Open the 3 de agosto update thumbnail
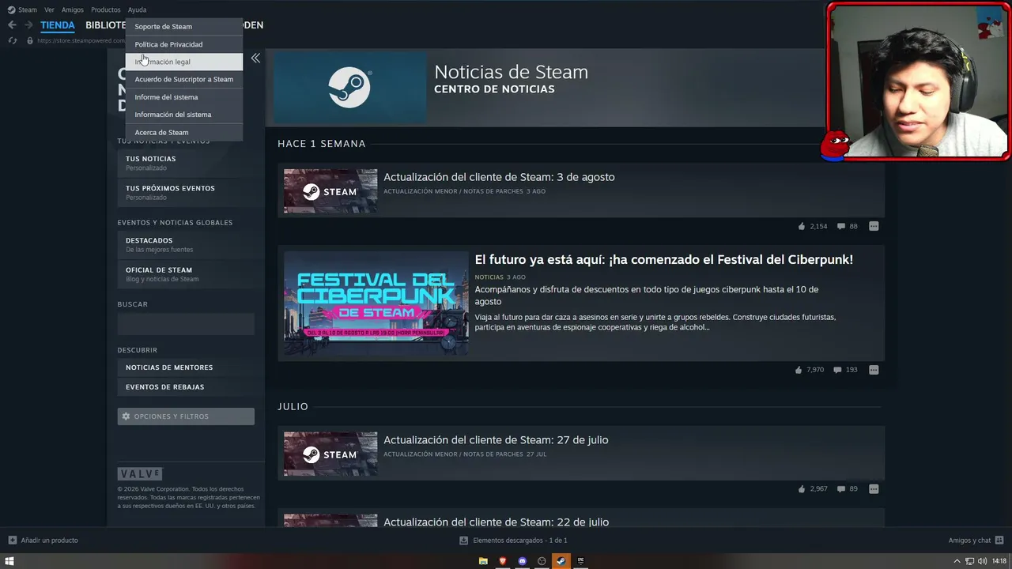The image size is (1012, 569). tap(330, 191)
